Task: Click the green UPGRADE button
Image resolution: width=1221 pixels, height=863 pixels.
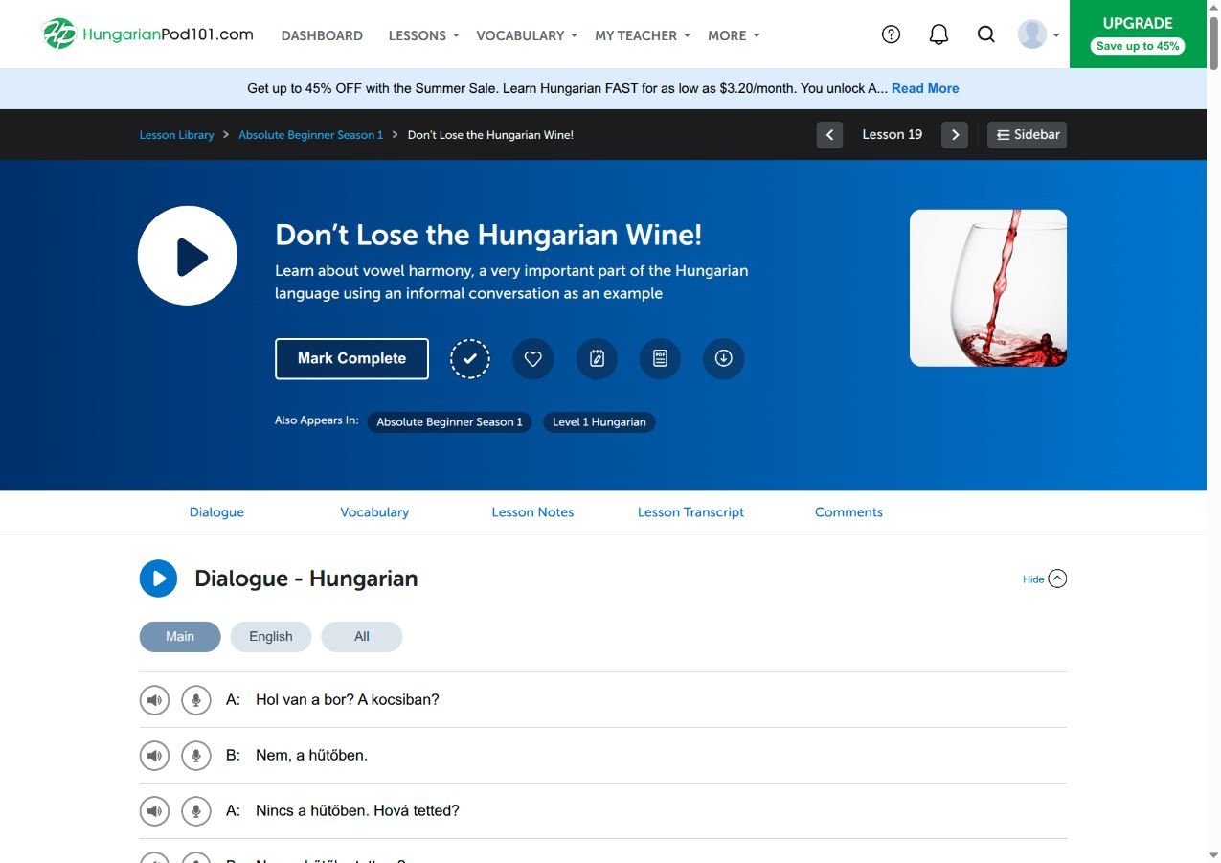Action: pyautogui.click(x=1138, y=34)
